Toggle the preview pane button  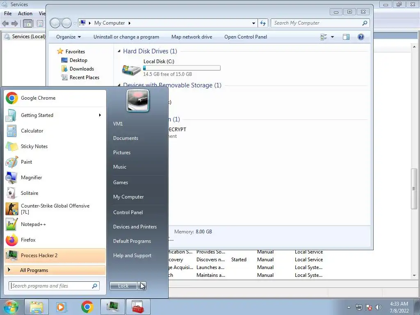click(x=346, y=37)
